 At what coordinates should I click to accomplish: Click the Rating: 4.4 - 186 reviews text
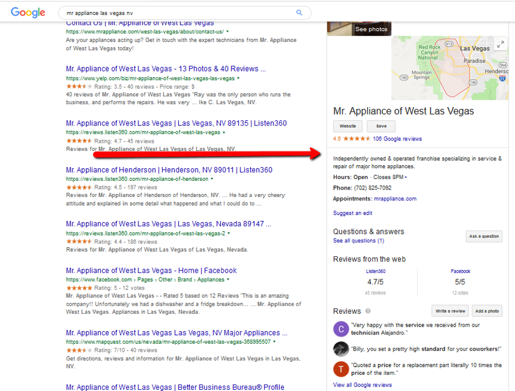pyautogui.click(x=126, y=242)
